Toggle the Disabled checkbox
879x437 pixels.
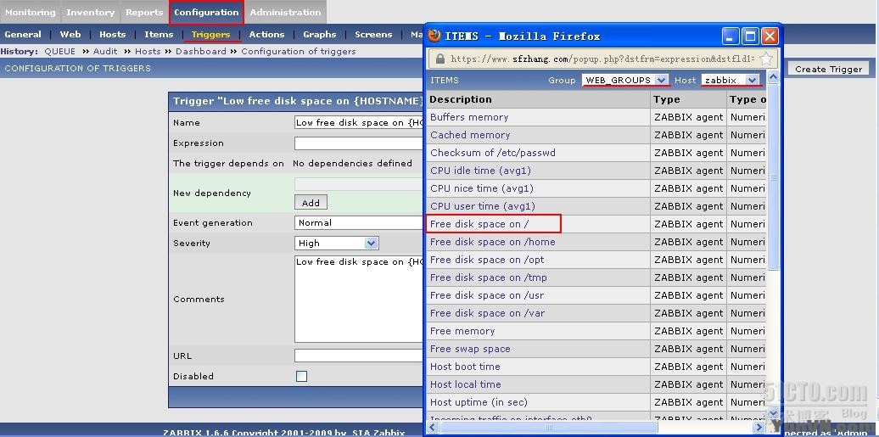pos(301,377)
